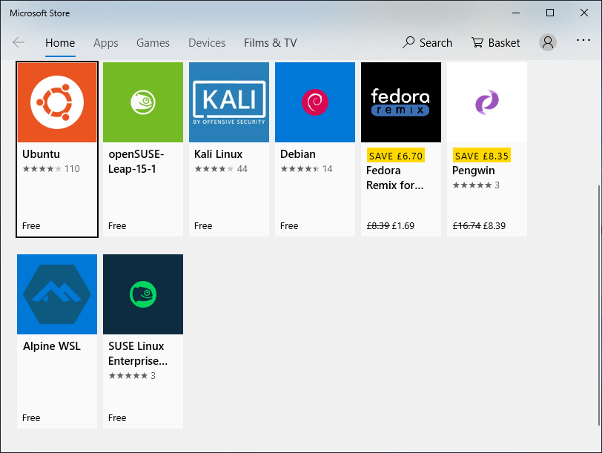Open the Devices tab
This screenshot has height=453, width=602.
(x=207, y=43)
